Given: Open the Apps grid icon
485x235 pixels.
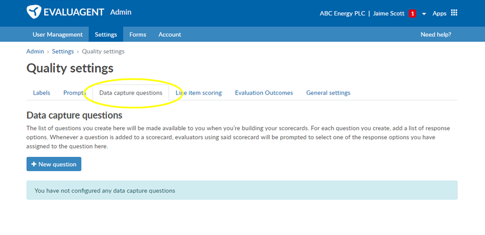Looking at the screenshot, I should 454,13.
